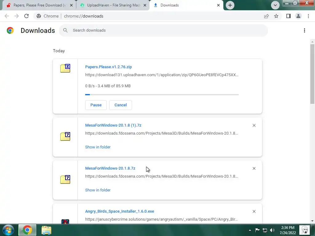
Task: Show MesaForWindows-20.1.8 (1).7z in folder
Action: 98,147
